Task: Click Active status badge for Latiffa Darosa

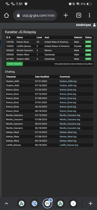Action: [x=88, y=46]
